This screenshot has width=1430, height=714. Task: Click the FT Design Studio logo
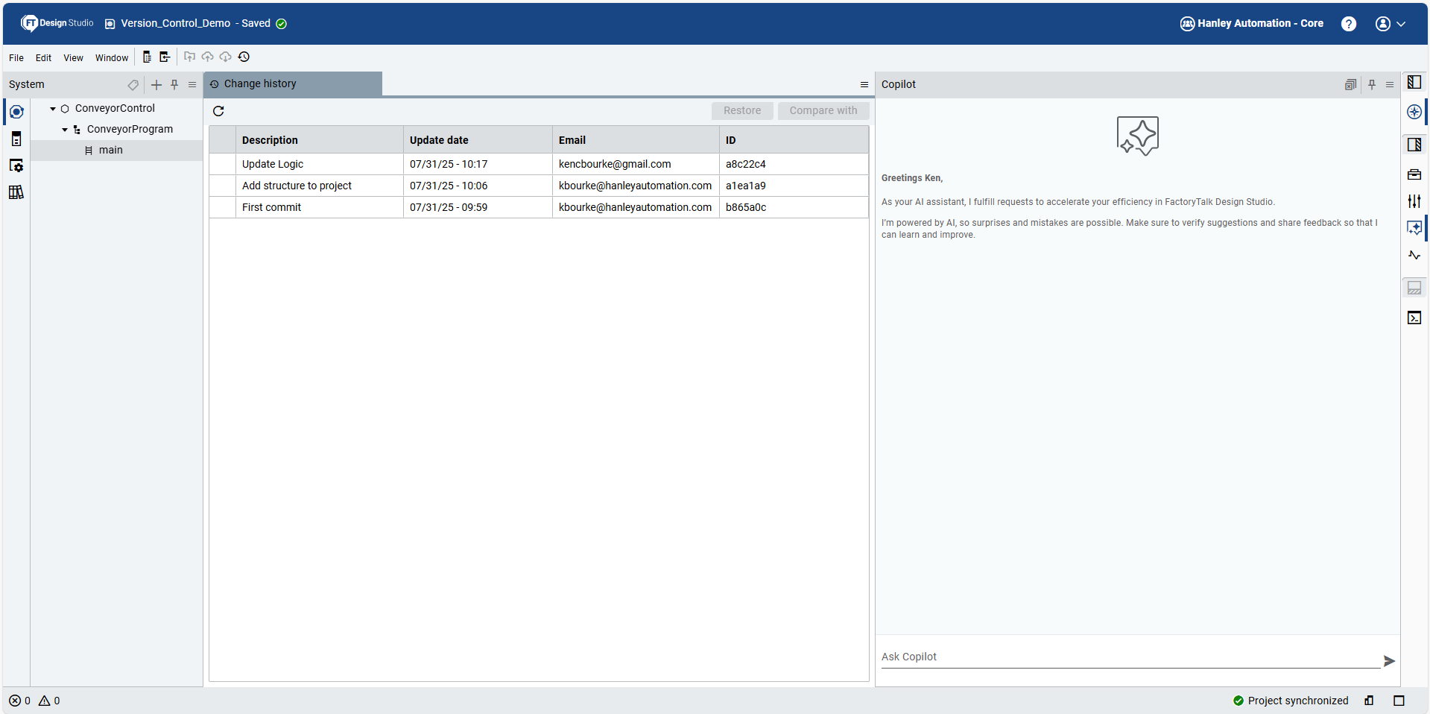click(x=57, y=23)
